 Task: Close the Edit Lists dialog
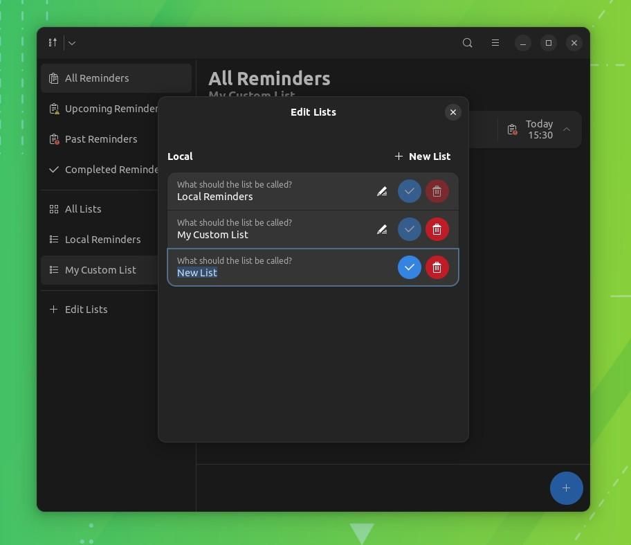coord(453,111)
